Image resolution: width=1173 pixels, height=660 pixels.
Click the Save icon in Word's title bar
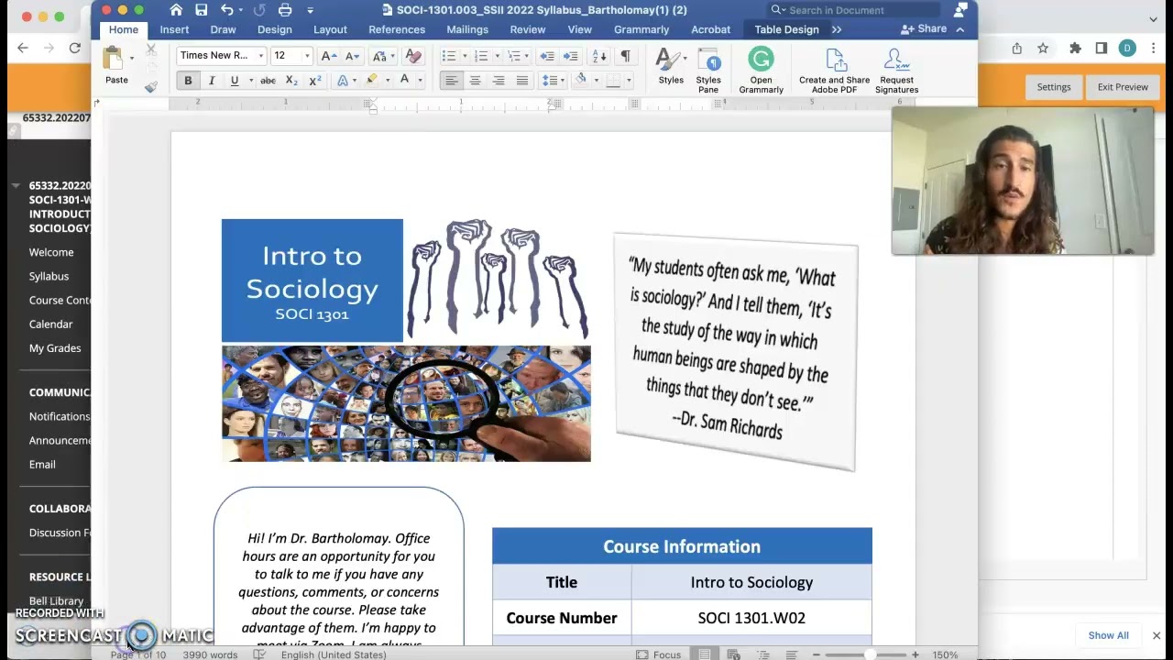tap(201, 10)
